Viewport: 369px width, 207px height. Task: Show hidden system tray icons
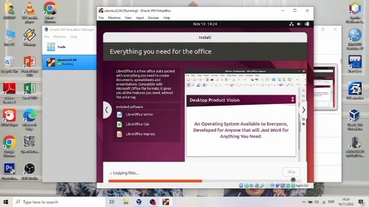pos(304,202)
